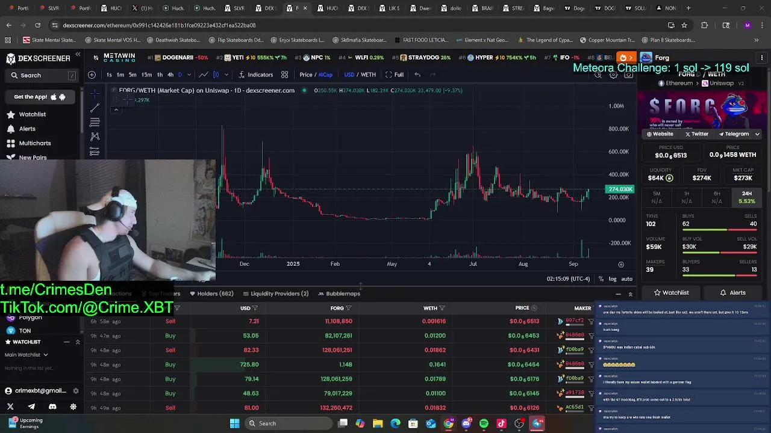
Task: Open DEX Screener Telegram link in sidebar
Action: 31,407
